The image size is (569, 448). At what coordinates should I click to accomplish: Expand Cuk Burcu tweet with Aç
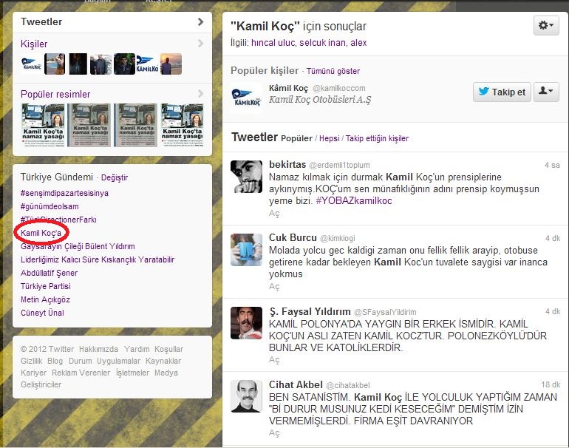pos(274,286)
